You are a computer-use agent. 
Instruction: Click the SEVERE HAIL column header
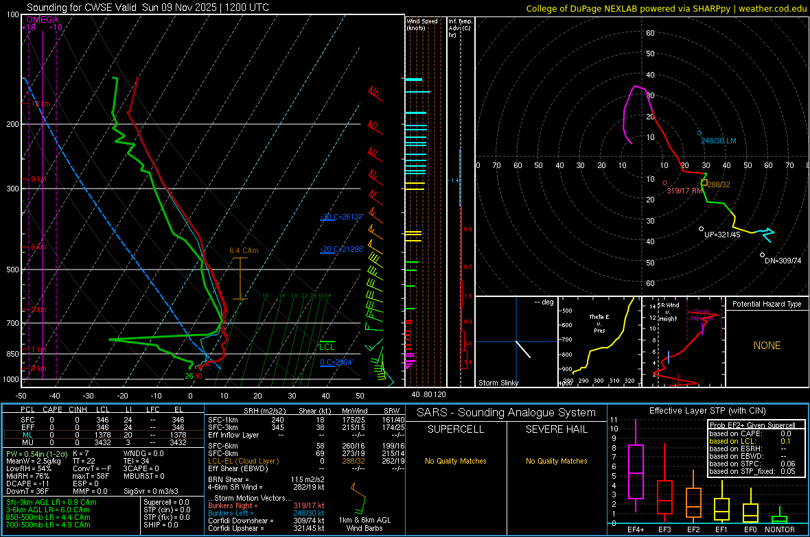556,429
